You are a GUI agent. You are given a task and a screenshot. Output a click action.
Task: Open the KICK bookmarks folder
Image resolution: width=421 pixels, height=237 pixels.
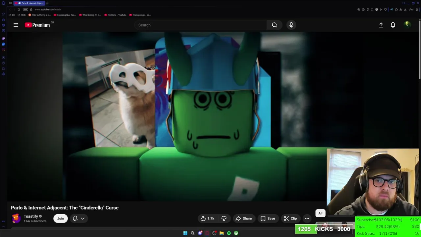click(22, 15)
